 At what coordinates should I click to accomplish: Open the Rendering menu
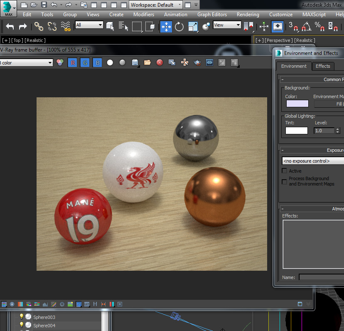pyautogui.click(x=248, y=15)
